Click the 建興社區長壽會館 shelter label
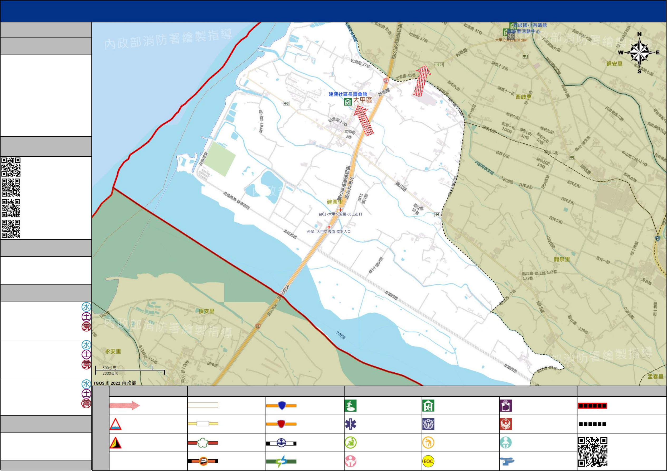The image size is (667, 471). (x=348, y=94)
